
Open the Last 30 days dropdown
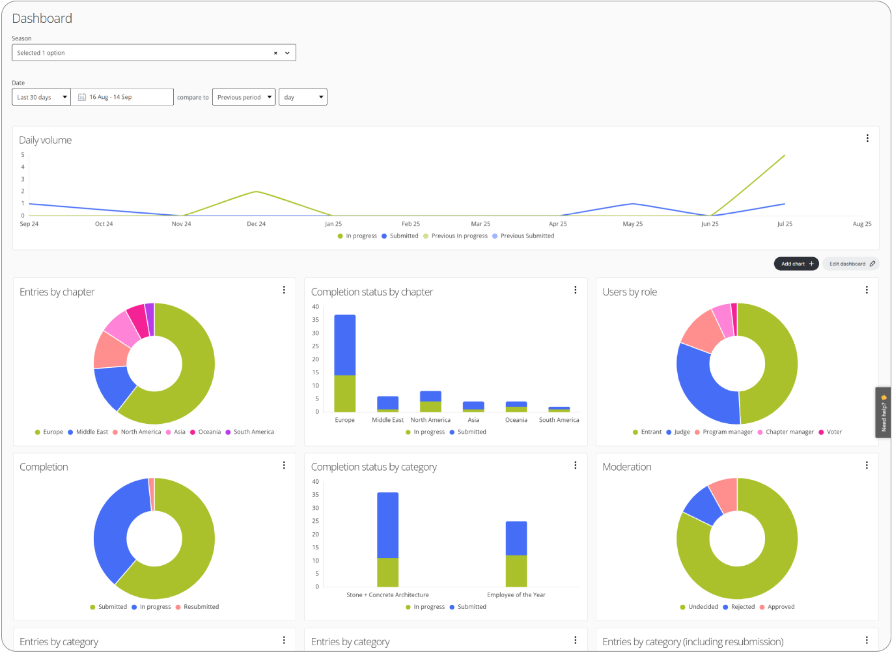tap(42, 98)
